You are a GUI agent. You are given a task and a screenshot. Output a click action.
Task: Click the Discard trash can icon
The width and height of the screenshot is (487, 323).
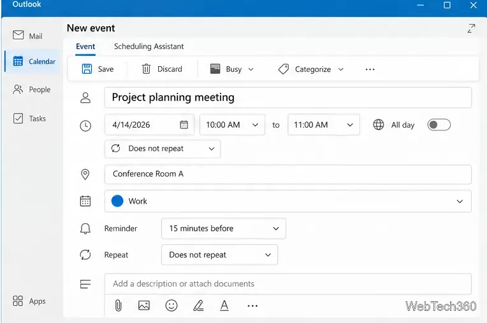tap(146, 69)
